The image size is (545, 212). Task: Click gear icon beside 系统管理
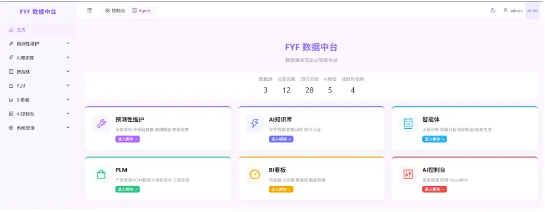point(11,128)
